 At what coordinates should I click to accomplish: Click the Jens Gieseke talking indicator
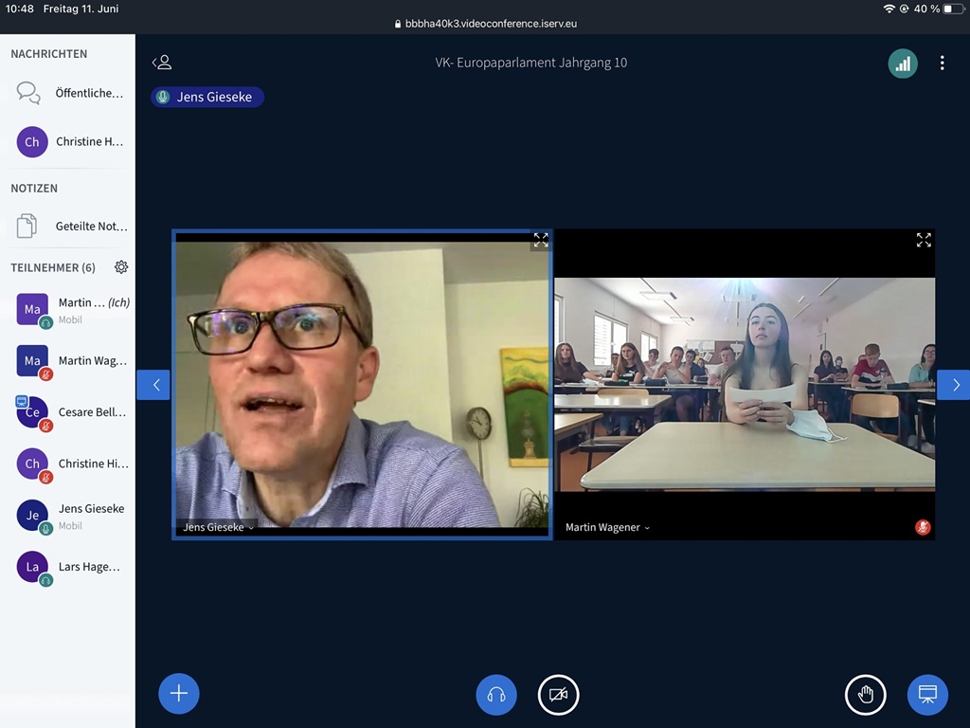tap(207, 97)
